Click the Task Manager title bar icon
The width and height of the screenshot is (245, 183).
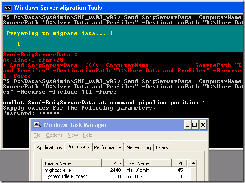pos(37,125)
